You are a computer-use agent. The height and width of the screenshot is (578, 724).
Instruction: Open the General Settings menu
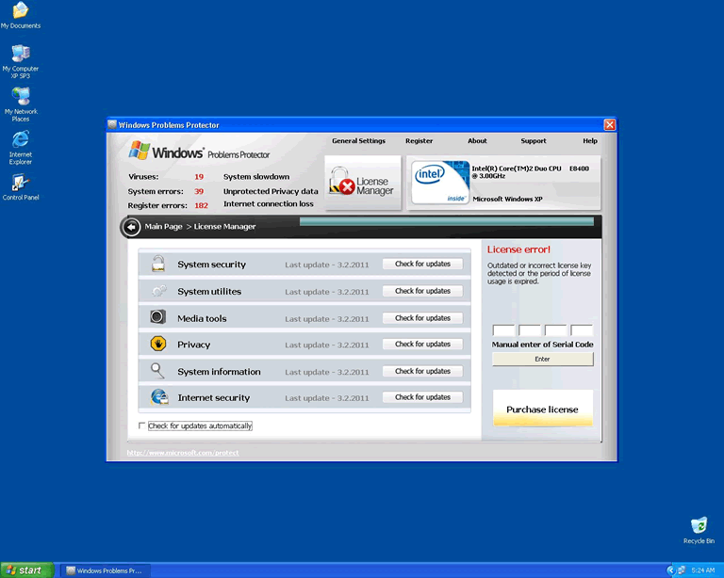pyautogui.click(x=358, y=141)
